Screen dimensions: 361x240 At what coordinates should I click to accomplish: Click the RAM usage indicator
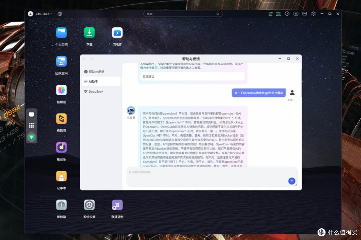(278, 14)
